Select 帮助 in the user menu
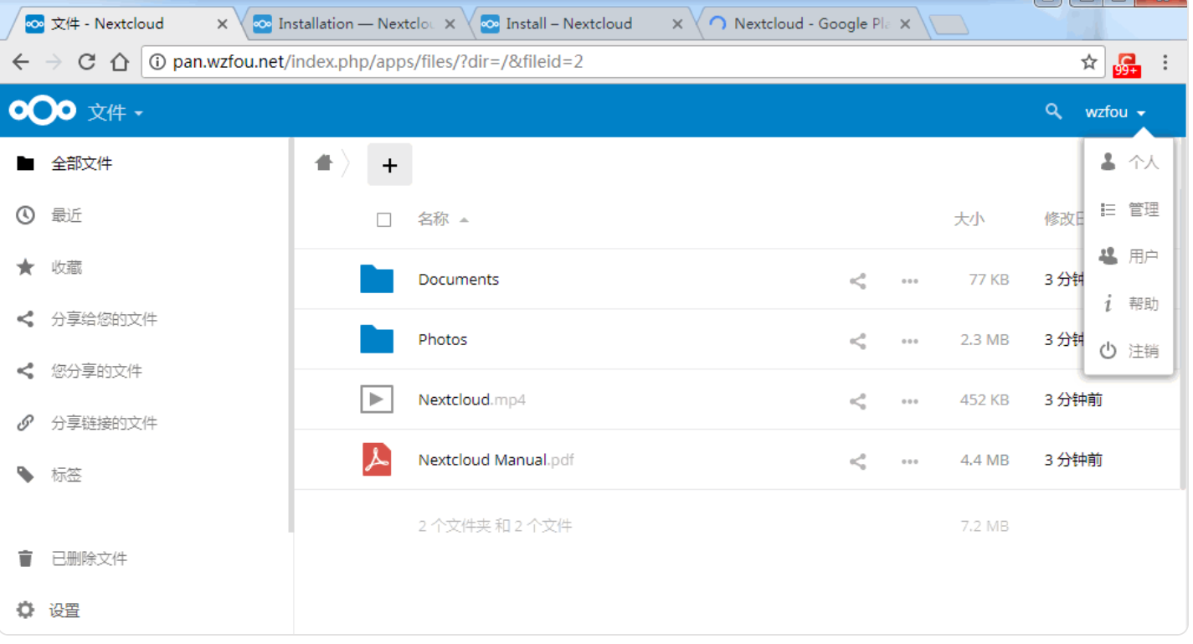This screenshot has width=1193, height=644. (1129, 303)
